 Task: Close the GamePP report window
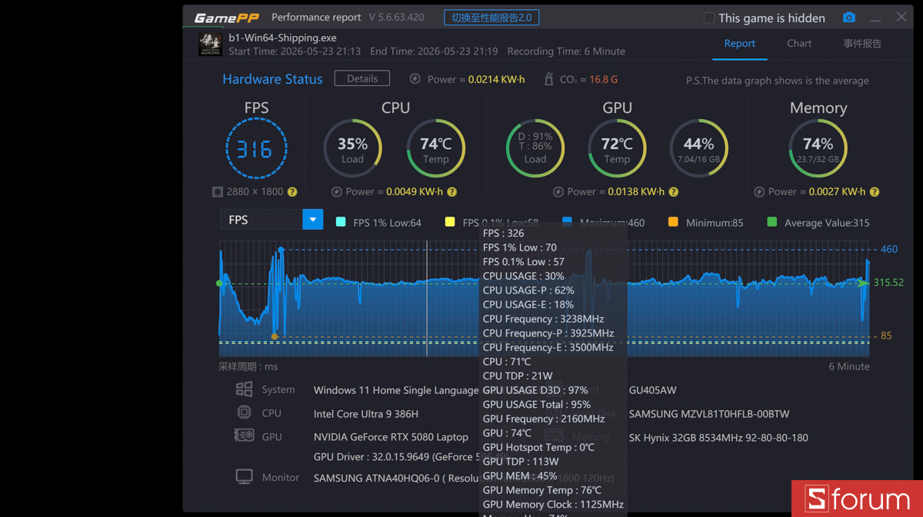901,17
